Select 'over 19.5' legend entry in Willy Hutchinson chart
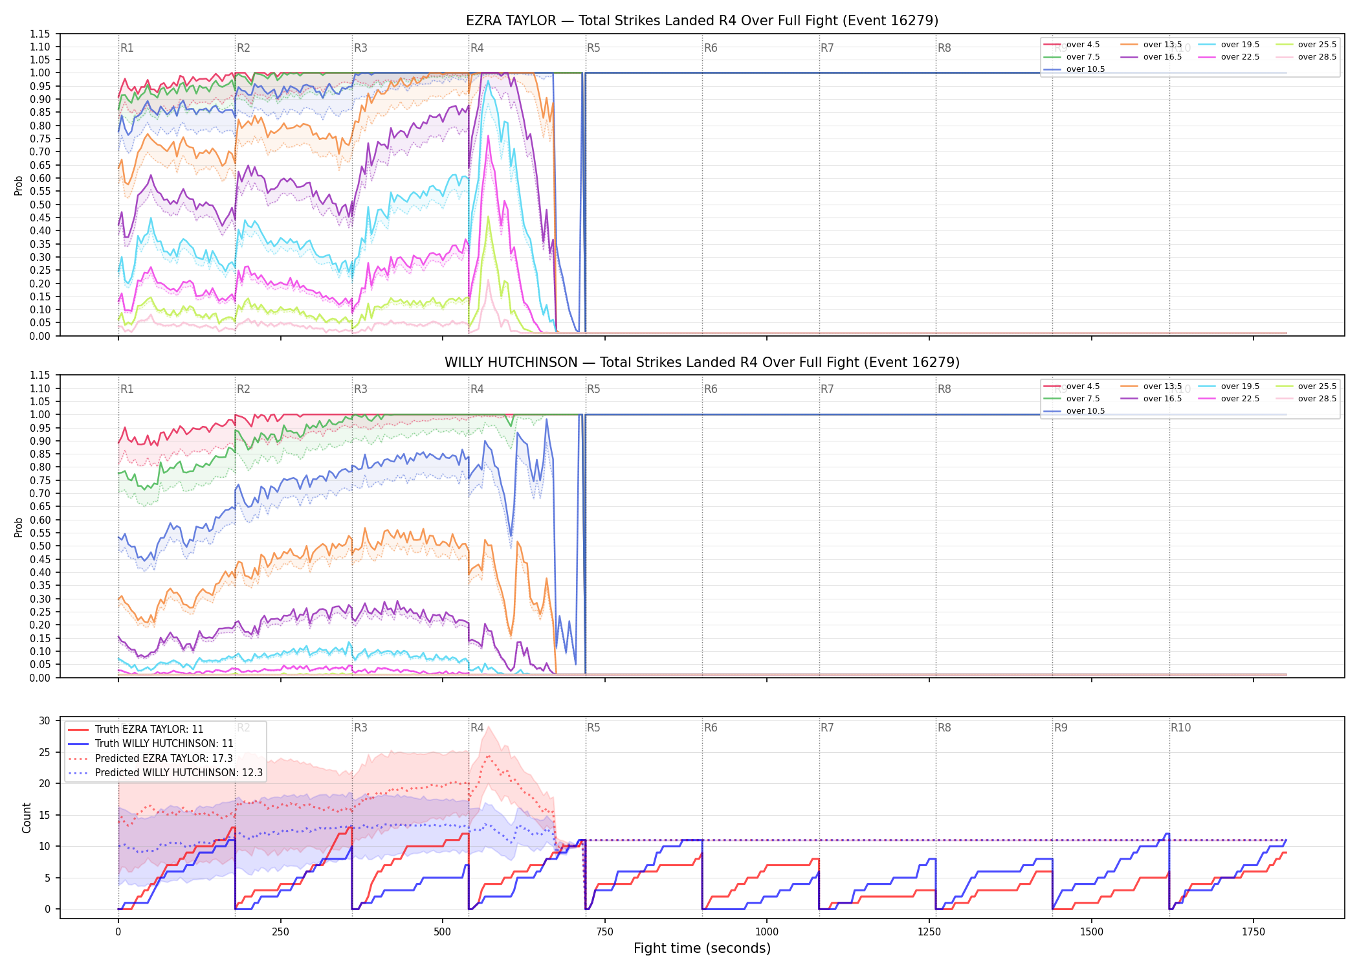 (x=1229, y=386)
